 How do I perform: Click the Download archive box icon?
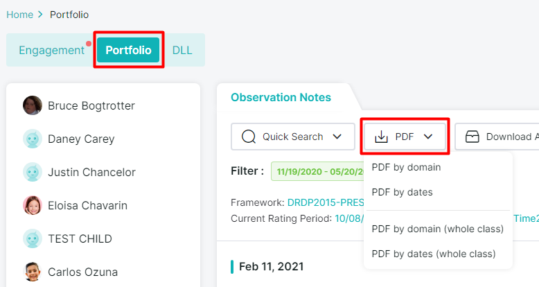(x=472, y=137)
